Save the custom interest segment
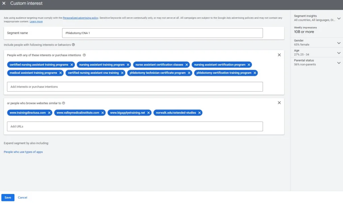 point(8,197)
